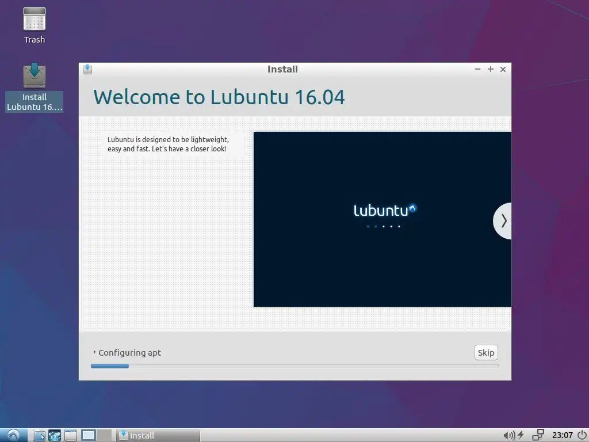Skip the current installation step
Screen dimensions: 589x442
(486, 353)
